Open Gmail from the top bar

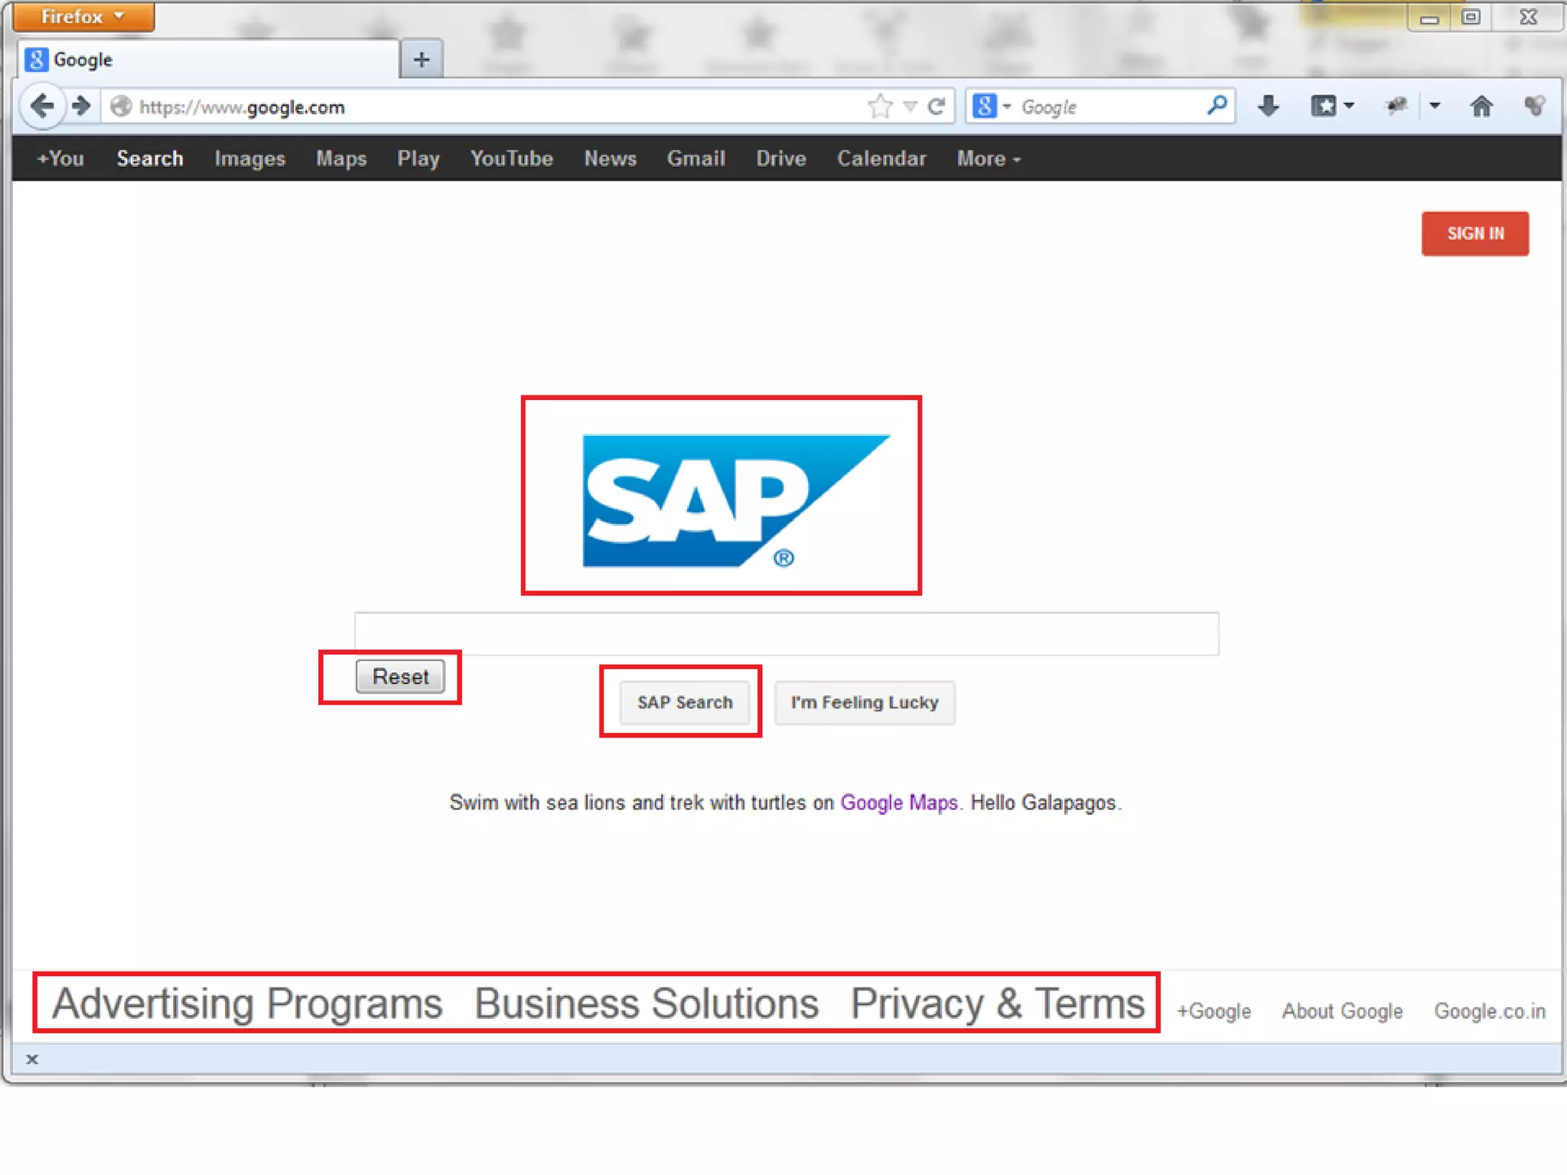point(696,158)
